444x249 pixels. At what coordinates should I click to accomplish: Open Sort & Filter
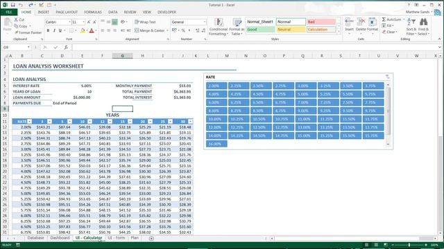pos(411,27)
